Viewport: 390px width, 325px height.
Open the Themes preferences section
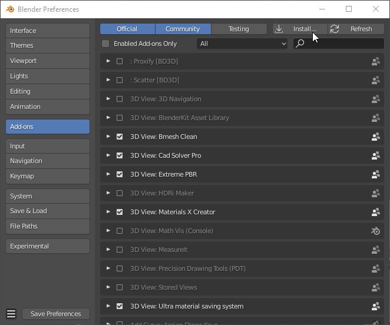48,45
